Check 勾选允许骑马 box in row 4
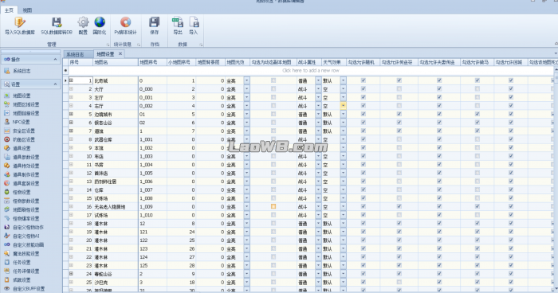The image size is (558, 293). 477,106
